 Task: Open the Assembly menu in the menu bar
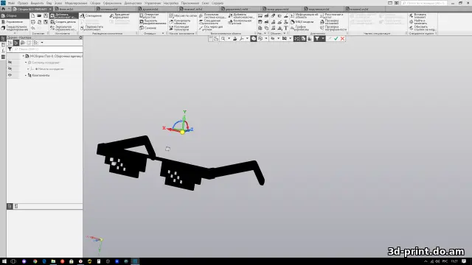[x=95, y=3]
